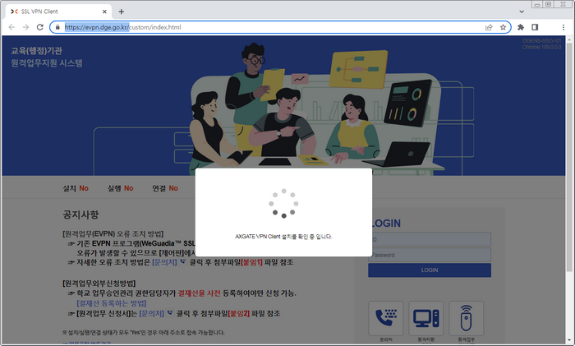The width and height of the screenshot is (575, 346).
Task: Click the Password input field
Action: 430,255
